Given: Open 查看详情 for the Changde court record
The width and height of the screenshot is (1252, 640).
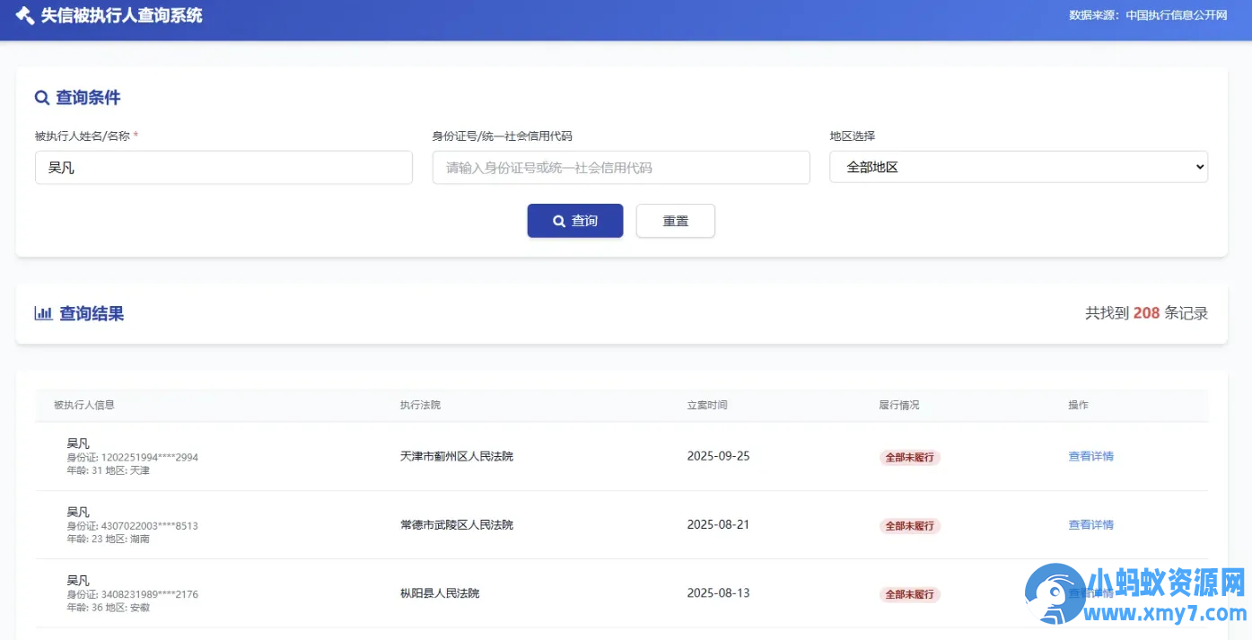Looking at the screenshot, I should 1090,524.
